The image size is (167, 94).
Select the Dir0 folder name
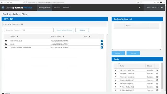coord(12,44)
